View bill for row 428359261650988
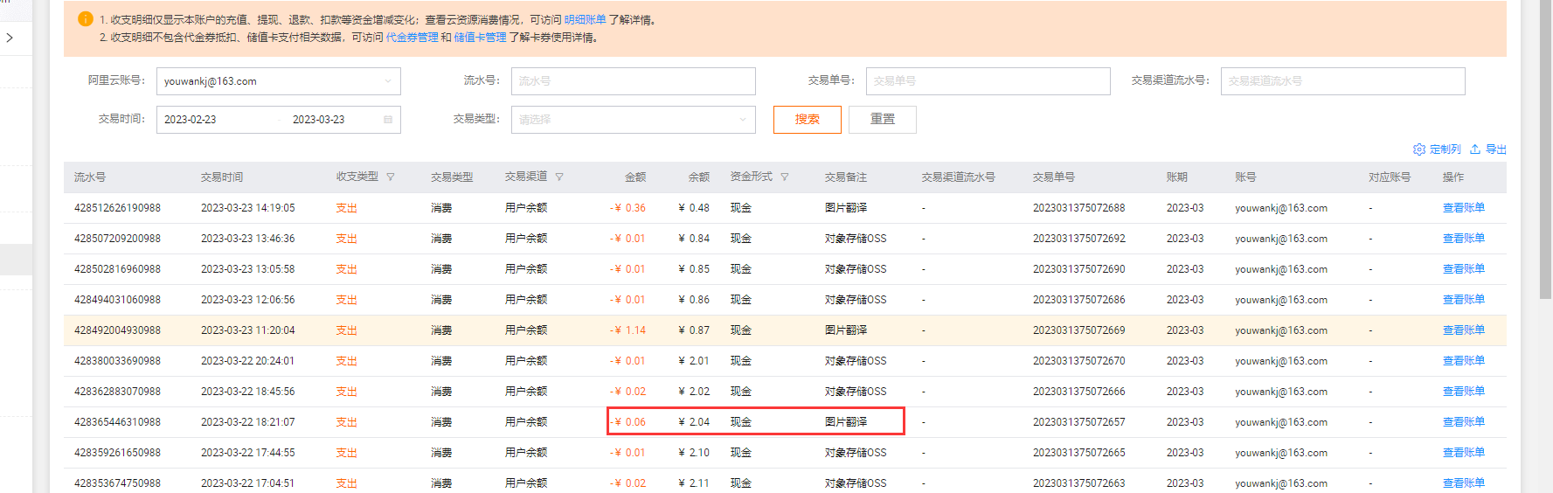1553x493 pixels. tap(1464, 453)
